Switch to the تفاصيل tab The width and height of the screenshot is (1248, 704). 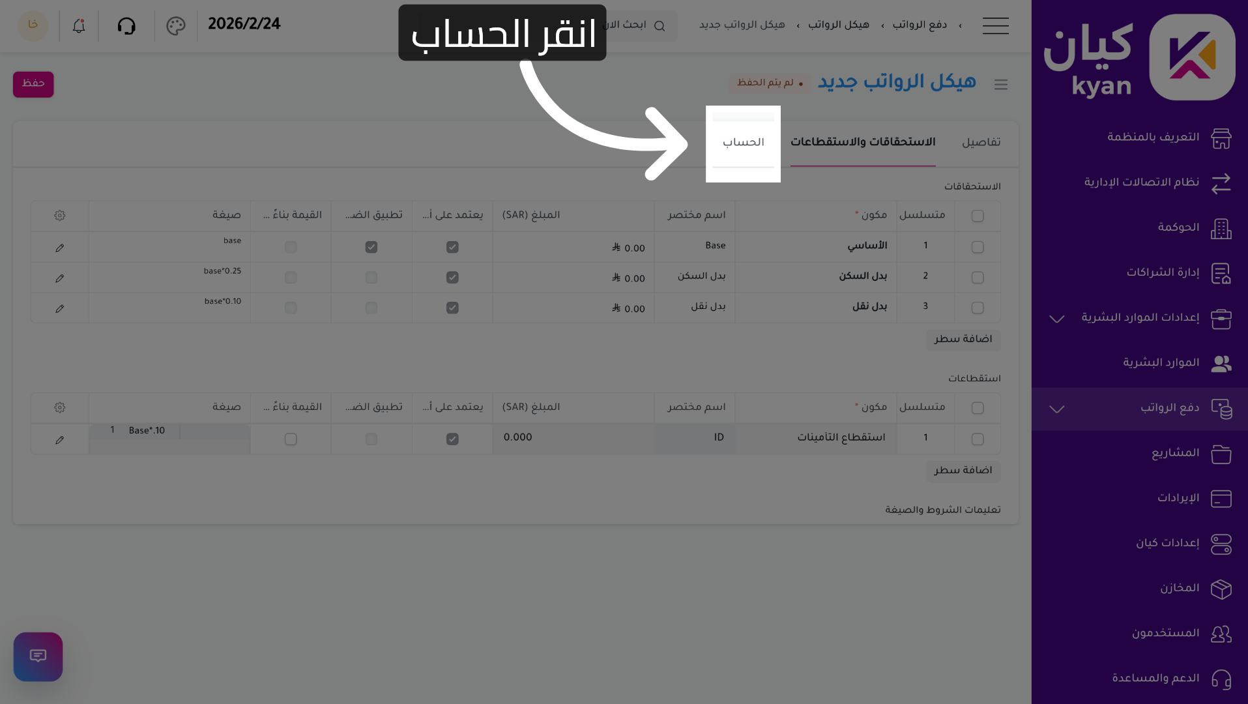click(981, 142)
